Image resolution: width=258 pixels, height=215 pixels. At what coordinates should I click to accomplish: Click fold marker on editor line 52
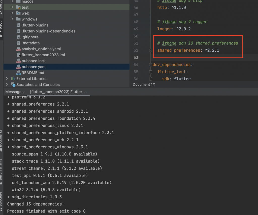tap(151, 50)
